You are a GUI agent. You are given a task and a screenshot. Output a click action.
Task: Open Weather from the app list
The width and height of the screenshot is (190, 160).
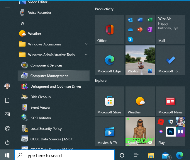point(54,33)
